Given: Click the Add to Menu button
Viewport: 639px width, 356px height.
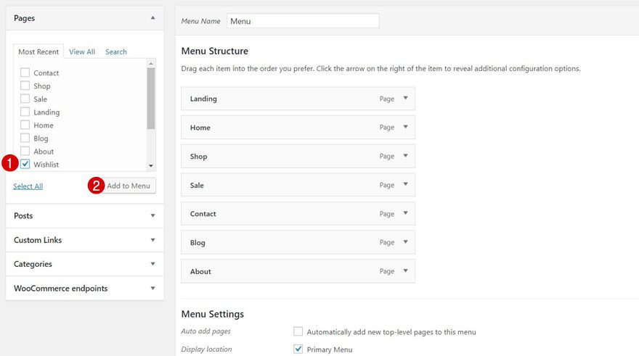Looking at the screenshot, I should 129,186.
